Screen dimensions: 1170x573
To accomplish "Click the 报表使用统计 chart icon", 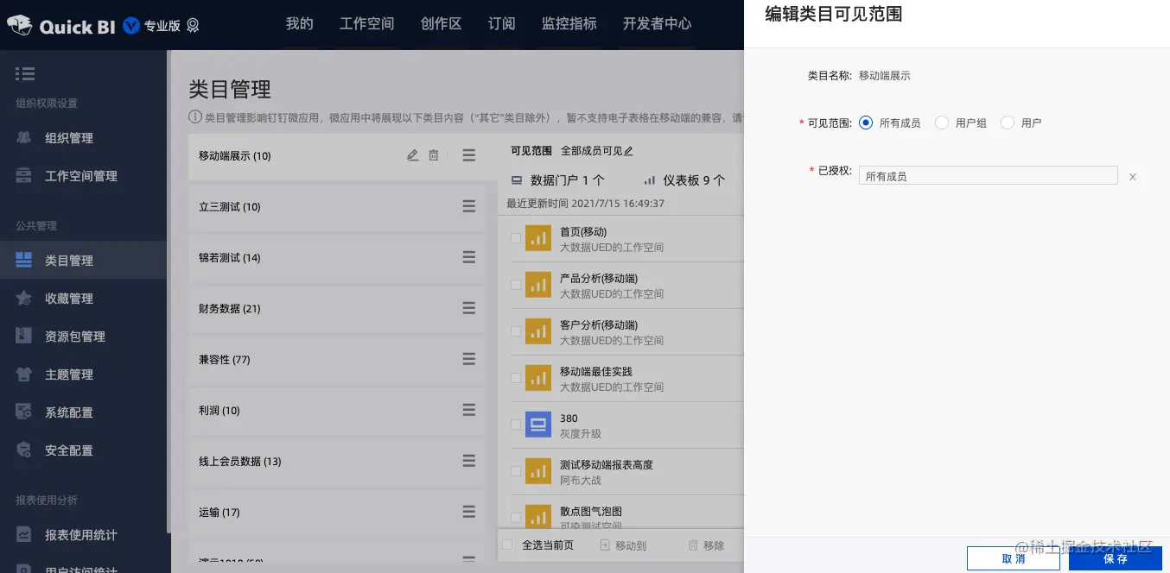I will [24, 534].
